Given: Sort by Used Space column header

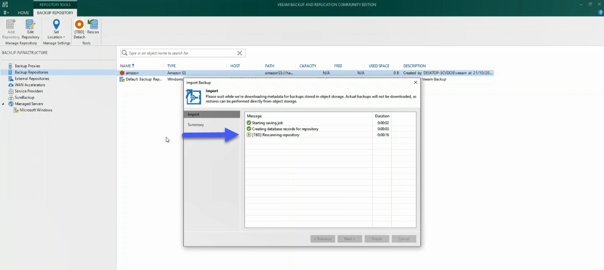Looking at the screenshot, I should [379, 66].
